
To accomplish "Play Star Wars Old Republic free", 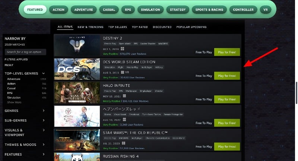I will click(227, 146).
